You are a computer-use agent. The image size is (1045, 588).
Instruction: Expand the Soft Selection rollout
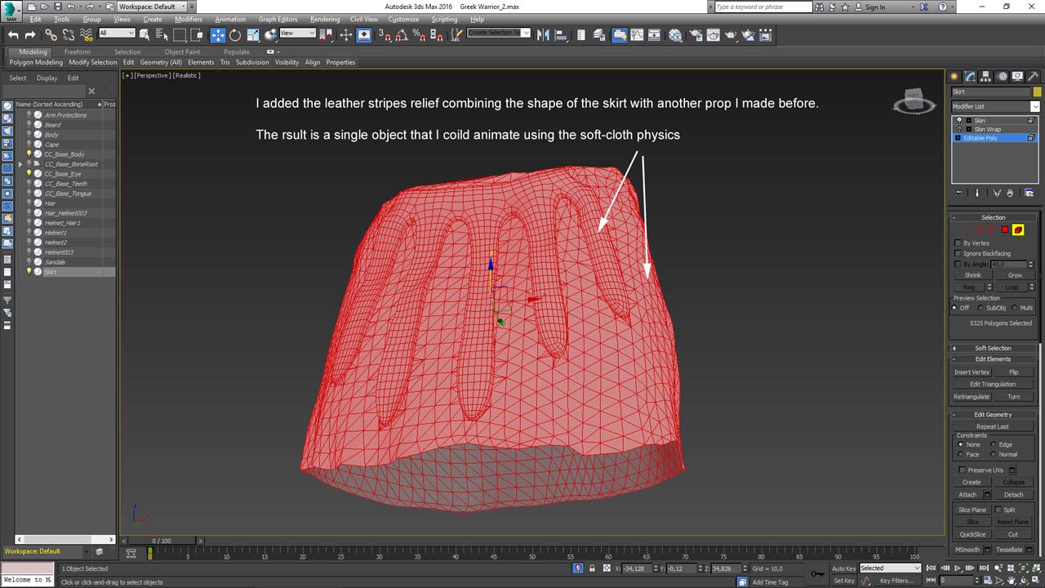993,348
